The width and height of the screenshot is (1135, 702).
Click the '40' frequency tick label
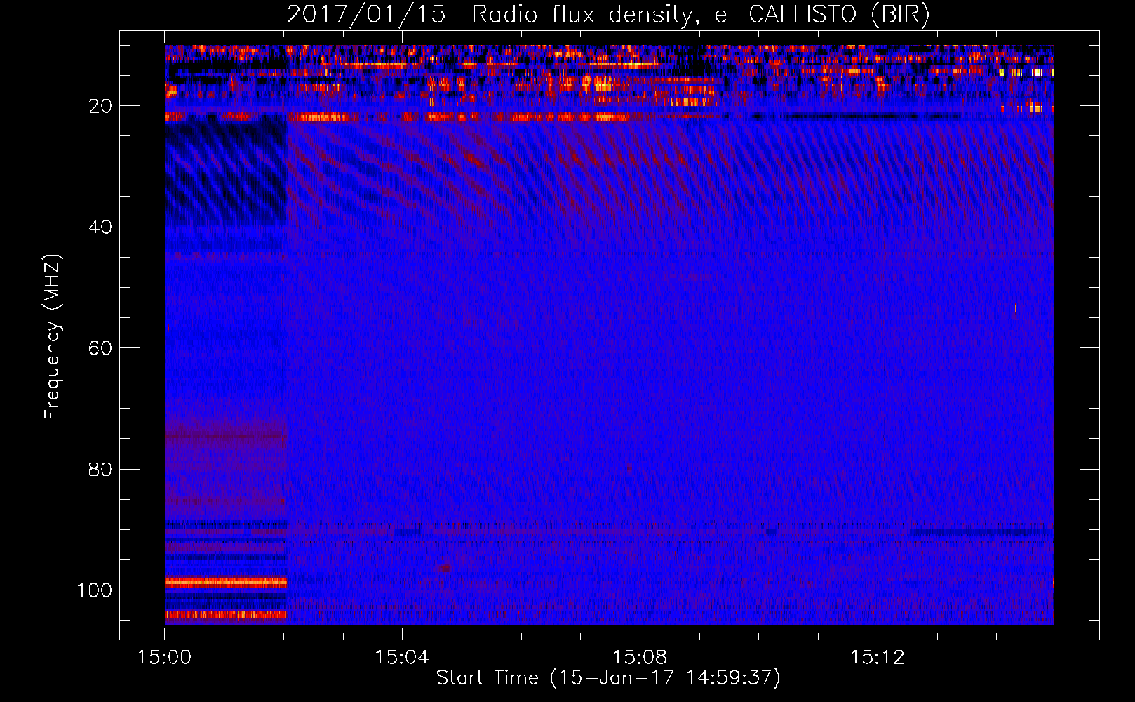101,227
